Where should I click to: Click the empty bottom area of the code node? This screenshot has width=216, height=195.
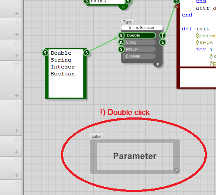(198, 78)
